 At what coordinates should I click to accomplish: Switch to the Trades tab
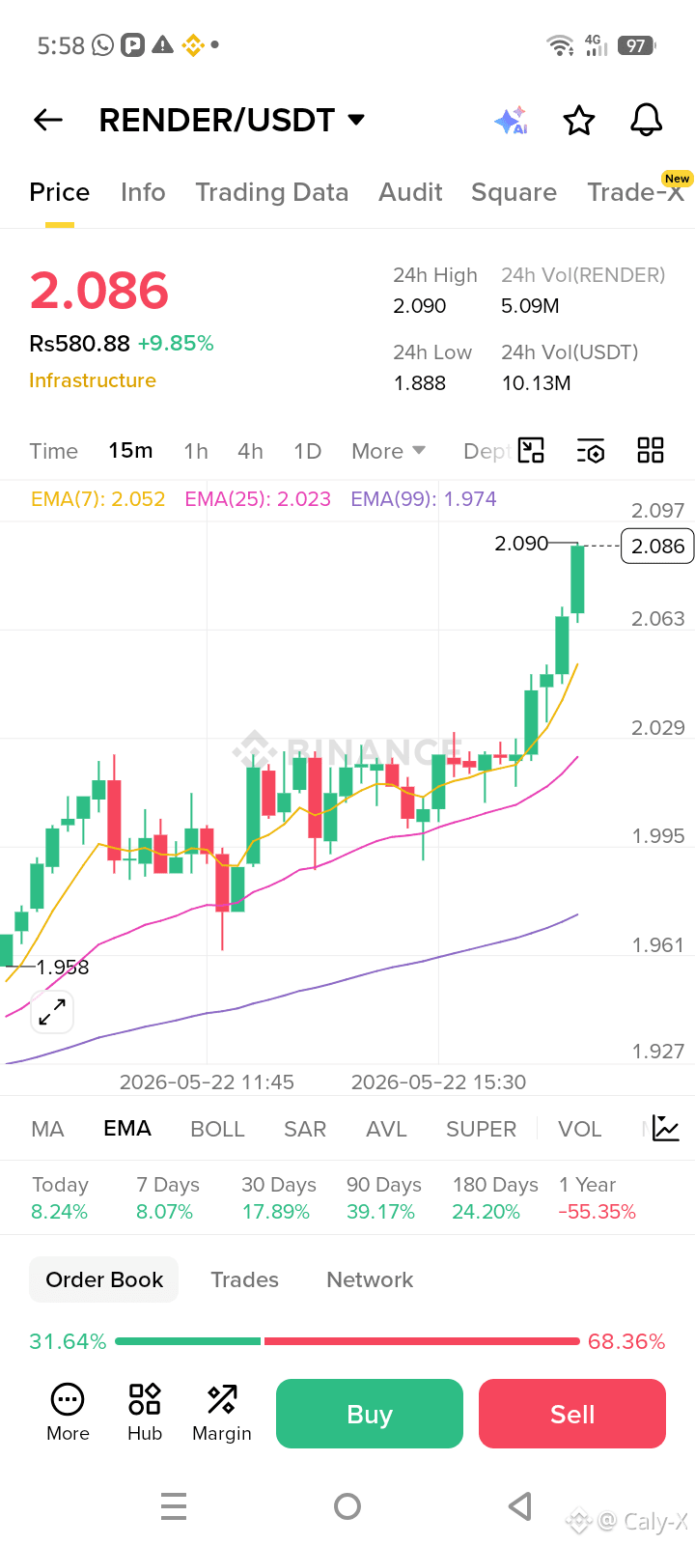[245, 1279]
